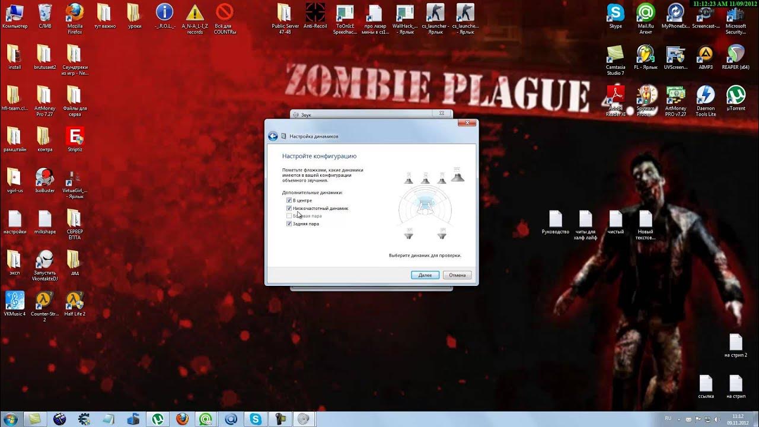Open the Recycle Bin 'СЛИВ' icon
Image resolution: width=759 pixels, height=427 pixels.
(x=44, y=16)
